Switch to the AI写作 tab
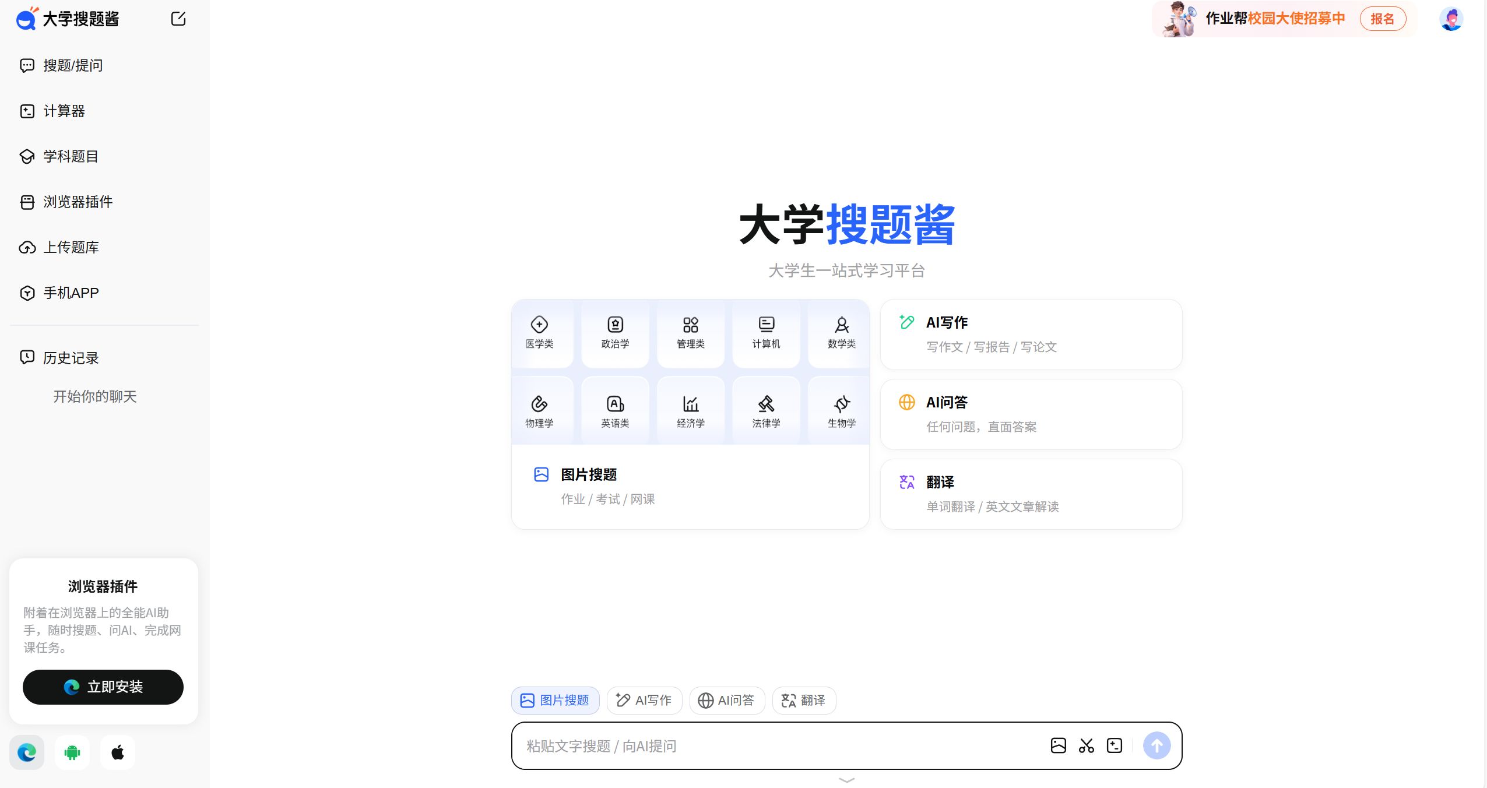This screenshot has height=788, width=1487. click(644, 700)
